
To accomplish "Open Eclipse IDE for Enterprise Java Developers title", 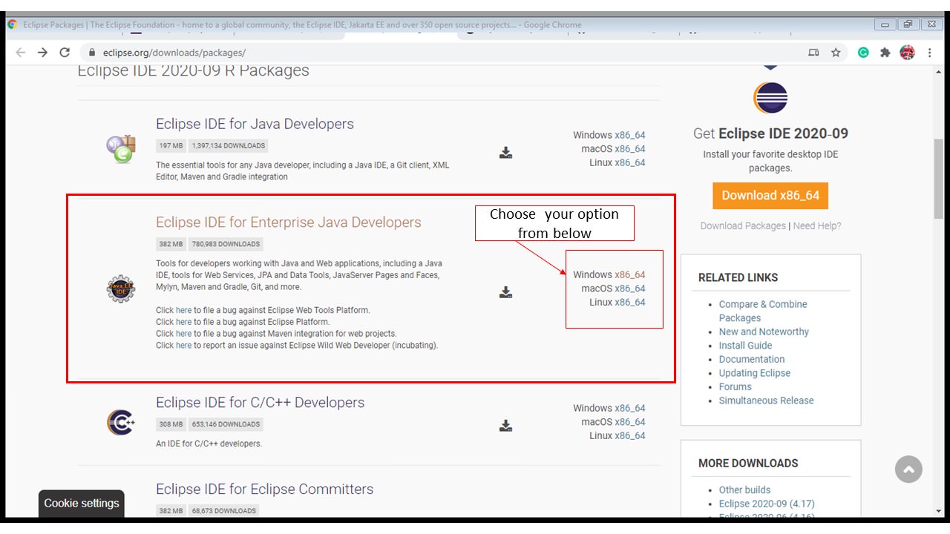I will click(288, 222).
